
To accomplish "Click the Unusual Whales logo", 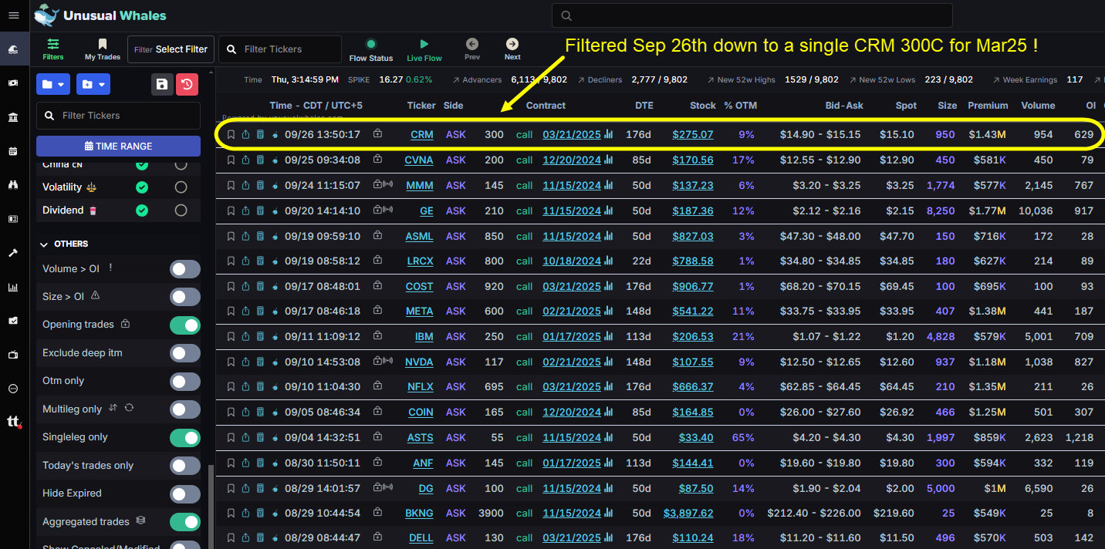I will coord(100,15).
